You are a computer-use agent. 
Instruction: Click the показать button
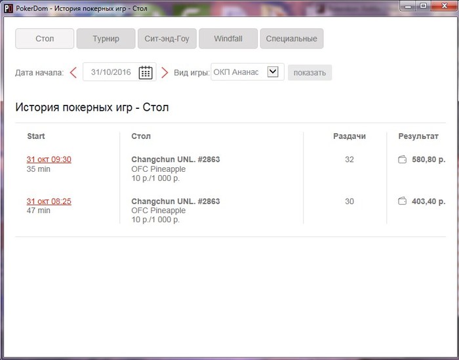[x=309, y=73]
